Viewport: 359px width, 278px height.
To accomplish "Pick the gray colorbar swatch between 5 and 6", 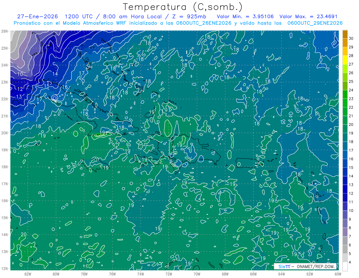I will [345, 249].
